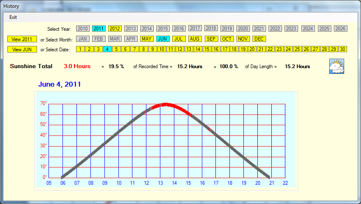The height and width of the screenshot is (204, 361).
Task: Pick date 12 in June
Action: click(x=180, y=49)
